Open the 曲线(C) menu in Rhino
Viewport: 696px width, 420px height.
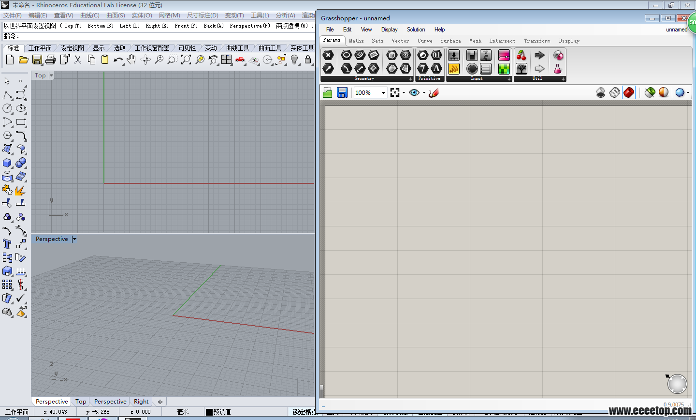pos(90,15)
